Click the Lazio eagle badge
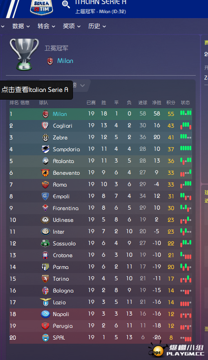This screenshot has height=360, width=208. coord(45,302)
